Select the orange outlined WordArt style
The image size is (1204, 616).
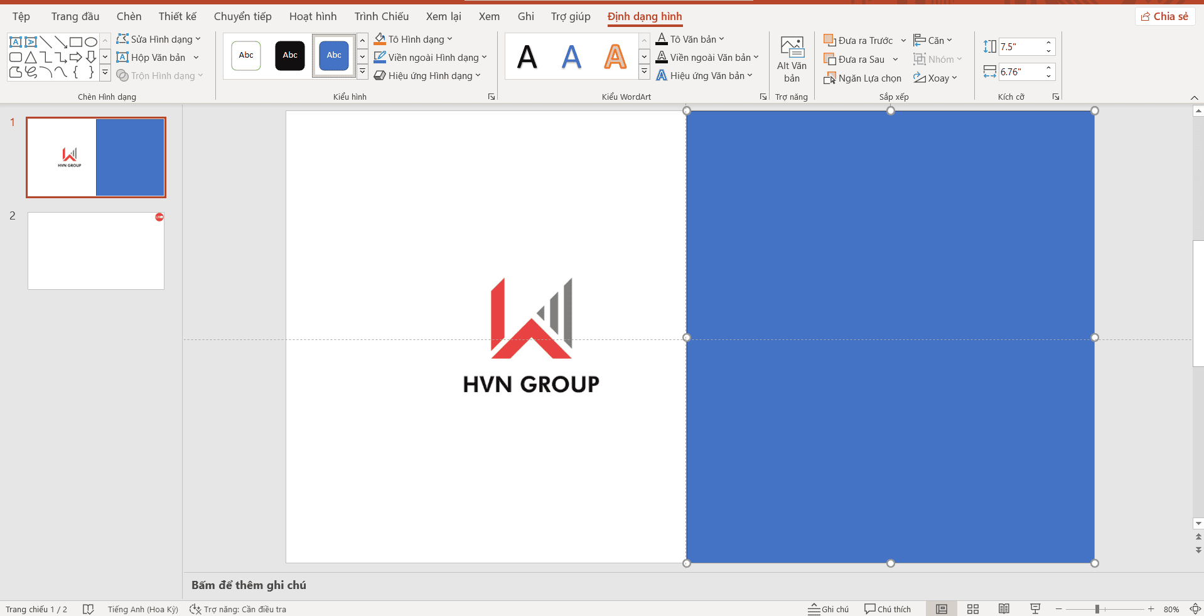615,57
